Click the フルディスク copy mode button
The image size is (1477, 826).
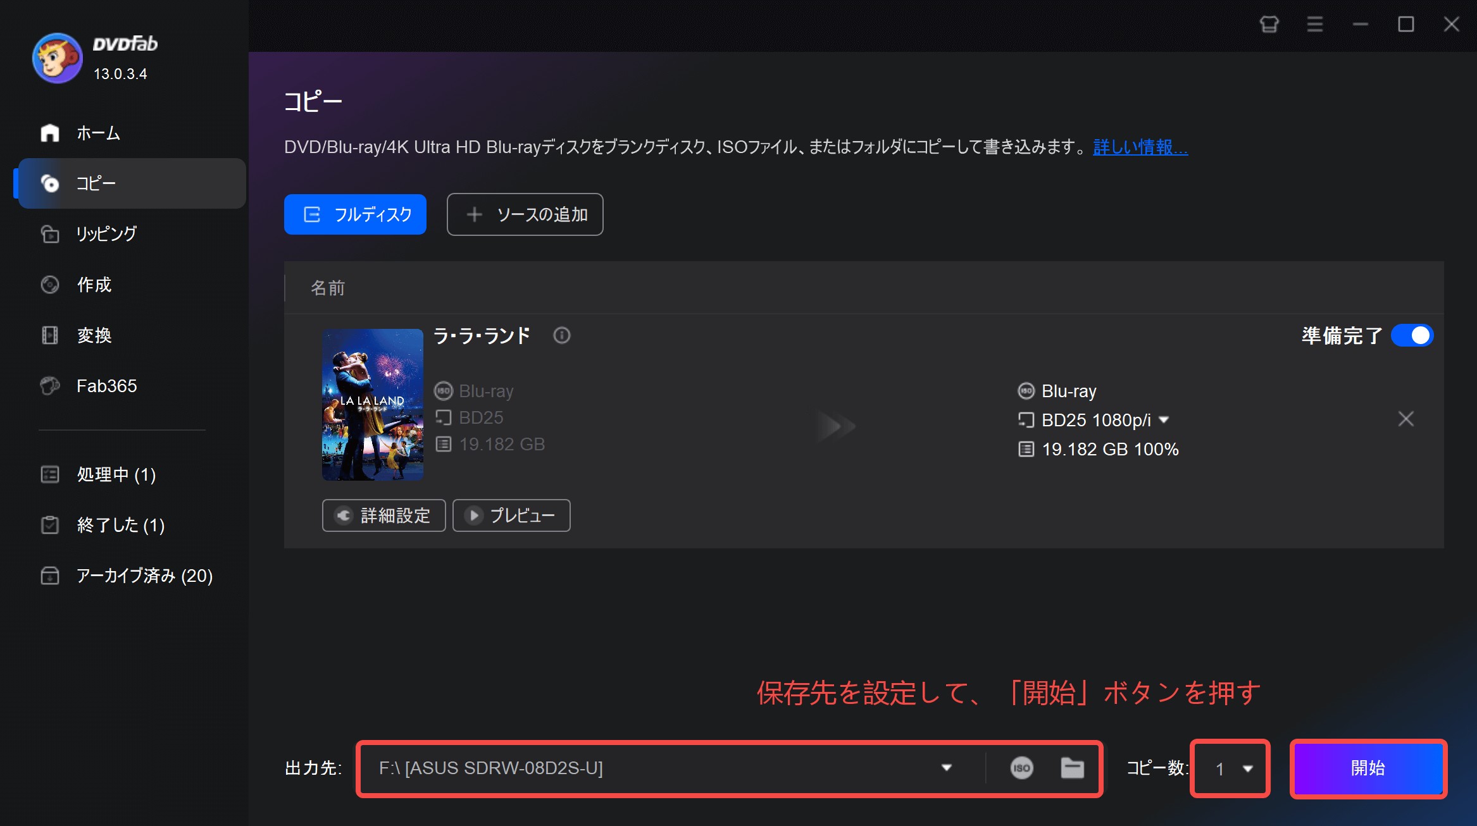[355, 214]
